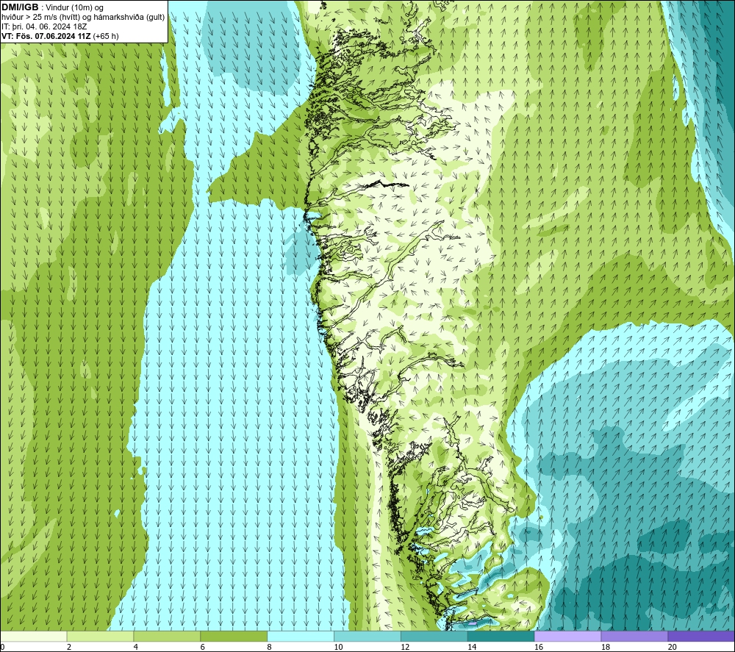Click the aqua 10–12 m/s legend swatch
Viewport: 735px width, 652px height.
[x=367, y=636]
